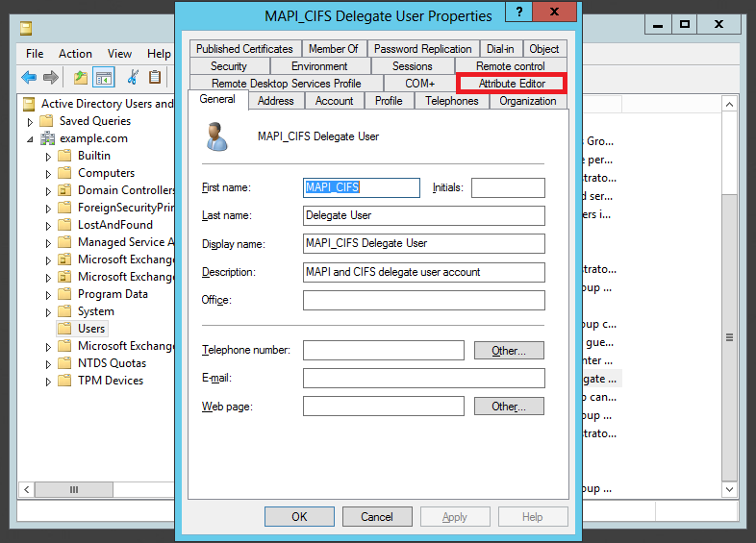The width and height of the screenshot is (756, 543).
Task: Click the Copy clipboard toolbar icon
Action: tap(155, 77)
